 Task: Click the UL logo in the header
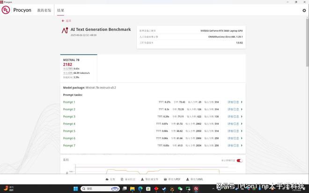6,10
